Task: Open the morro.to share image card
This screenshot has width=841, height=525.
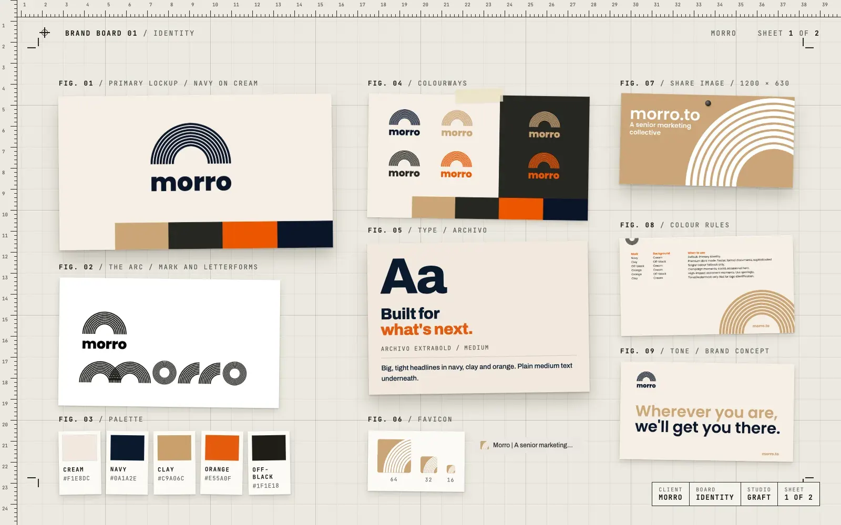Action: (x=707, y=141)
